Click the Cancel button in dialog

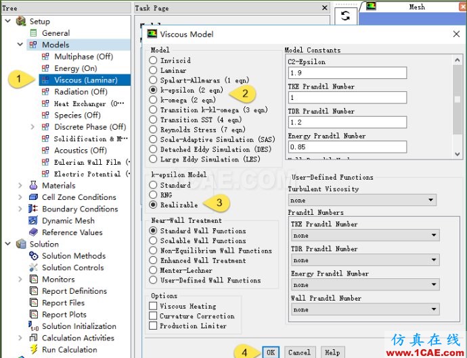point(298,353)
